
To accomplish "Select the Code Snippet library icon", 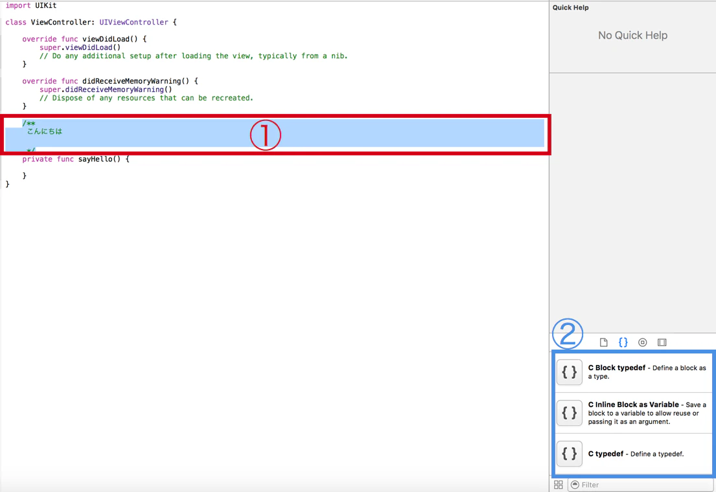I will coord(623,342).
